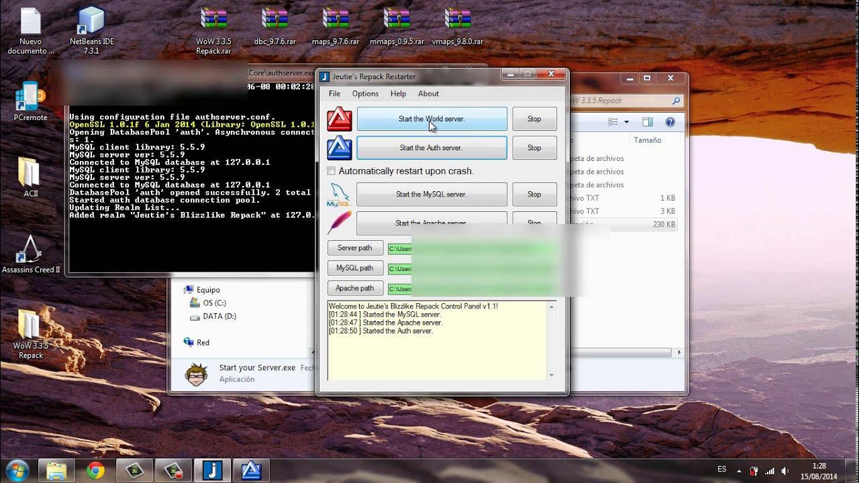Click the ES language indicator in taskbar
This screenshot has width=859, height=483.
click(x=722, y=470)
